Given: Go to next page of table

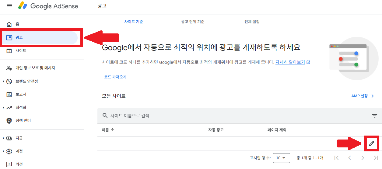Looking at the screenshot, I should (363, 158).
